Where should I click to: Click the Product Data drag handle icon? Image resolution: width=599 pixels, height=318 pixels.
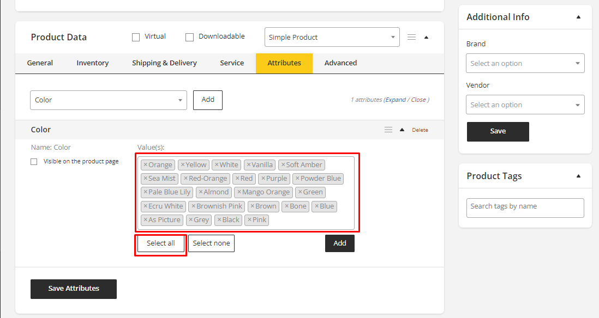click(x=412, y=37)
